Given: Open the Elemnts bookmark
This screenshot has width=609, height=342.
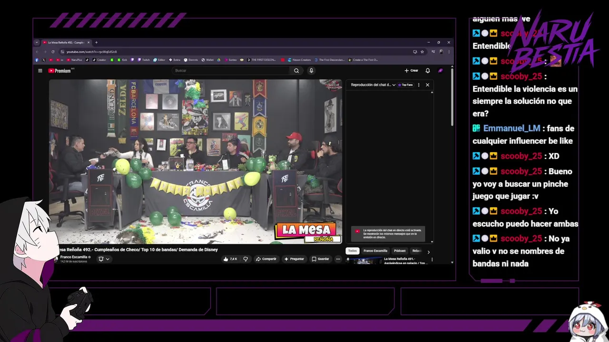Looking at the screenshot, I should coord(191,60).
